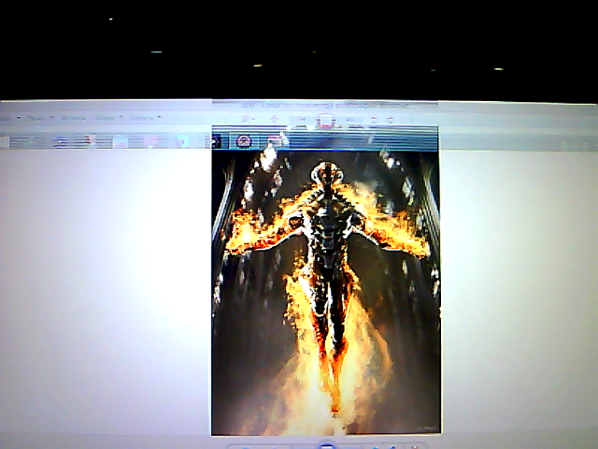This screenshot has width=598, height=449.
Task: Click the dark icon left of the red circle
Action: pyautogui.click(x=217, y=141)
